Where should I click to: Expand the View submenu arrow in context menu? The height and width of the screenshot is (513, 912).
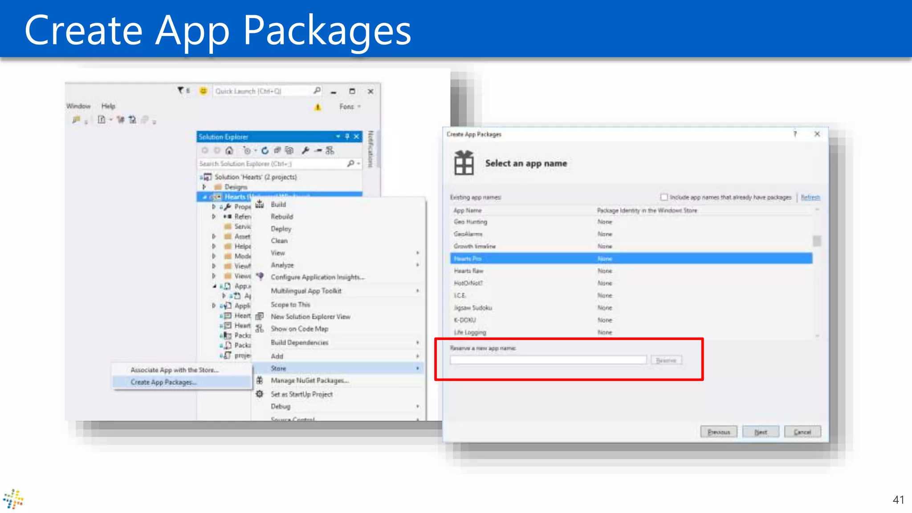click(417, 253)
